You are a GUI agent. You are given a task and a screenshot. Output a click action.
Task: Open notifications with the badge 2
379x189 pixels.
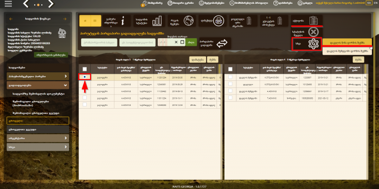coord(151,3)
